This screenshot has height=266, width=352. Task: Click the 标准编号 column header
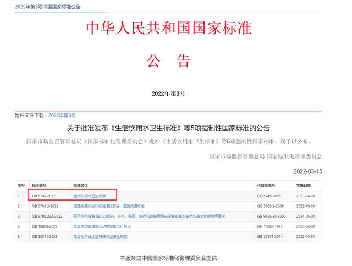click(40, 185)
